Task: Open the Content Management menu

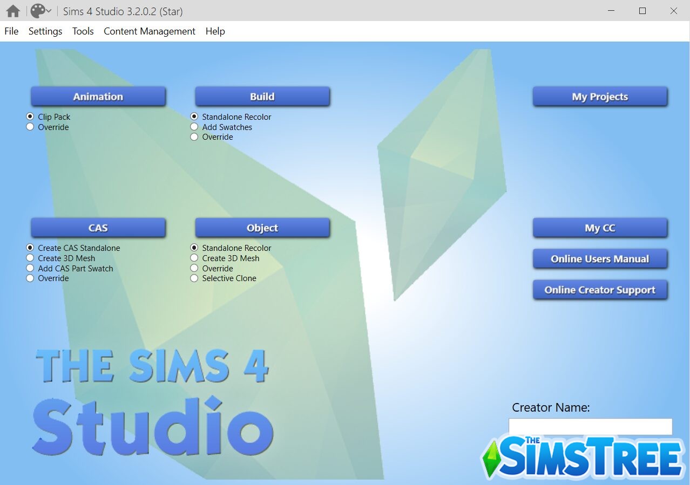Action: [x=149, y=31]
